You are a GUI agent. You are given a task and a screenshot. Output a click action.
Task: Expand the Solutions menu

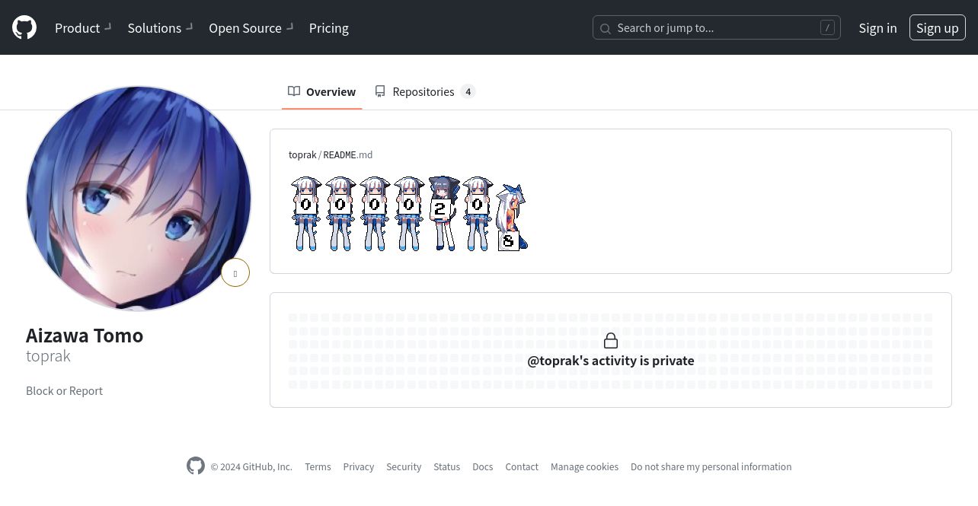coord(160,27)
